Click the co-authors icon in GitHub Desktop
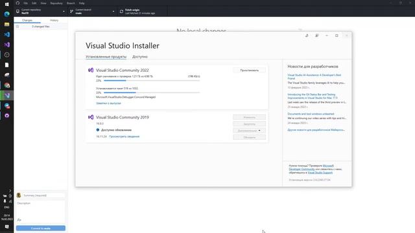 (19, 220)
